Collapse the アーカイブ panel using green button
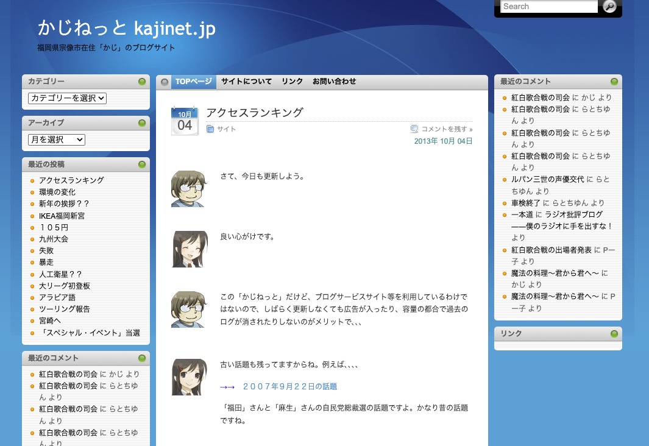The height and width of the screenshot is (446, 649). [x=142, y=123]
